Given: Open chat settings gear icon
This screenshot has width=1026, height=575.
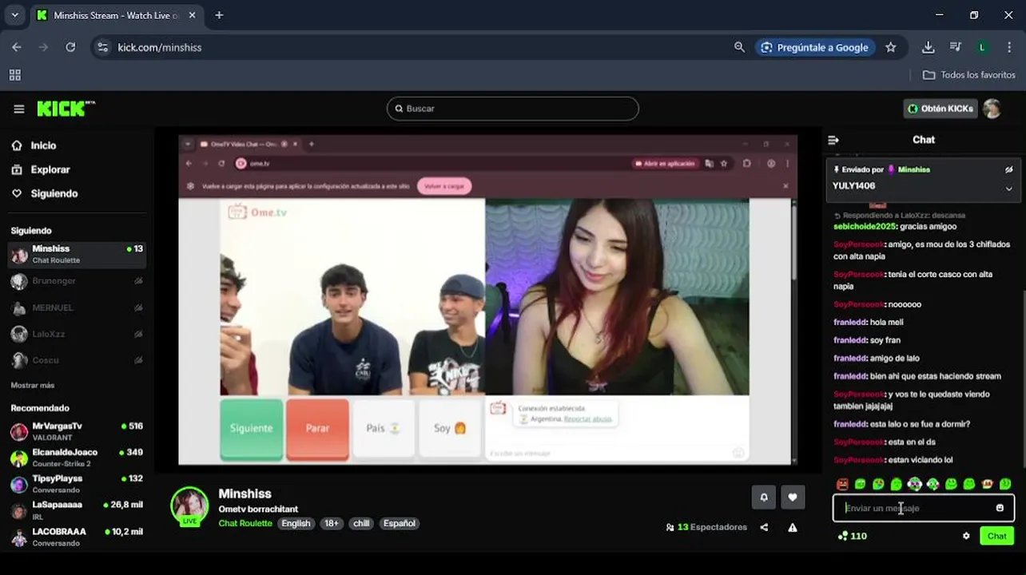Looking at the screenshot, I should point(966,536).
